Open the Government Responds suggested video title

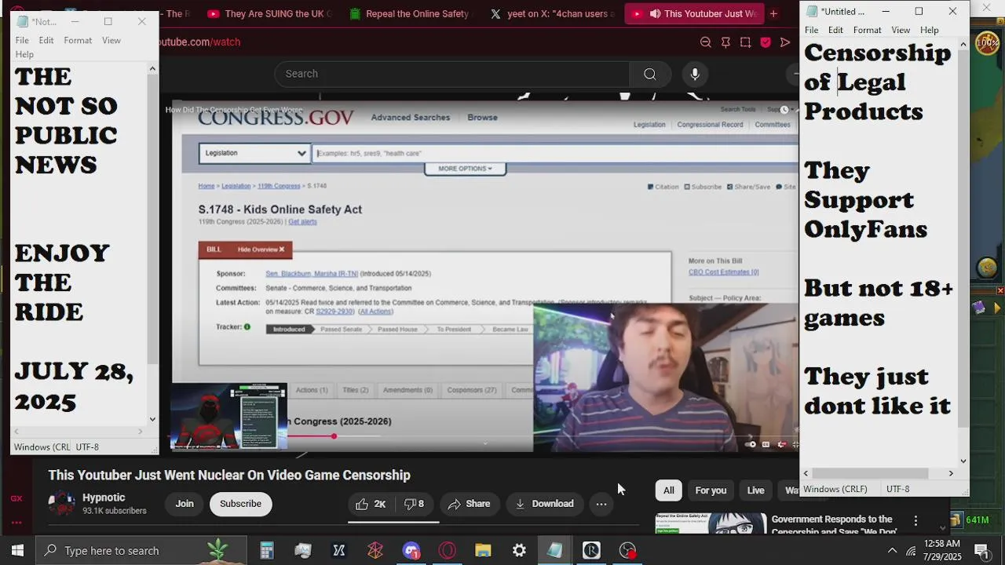coord(834,524)
